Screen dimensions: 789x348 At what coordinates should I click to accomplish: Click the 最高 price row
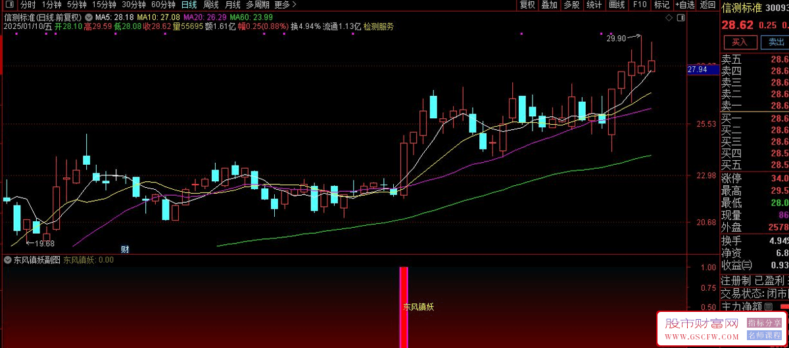click(x=755, y=191)
